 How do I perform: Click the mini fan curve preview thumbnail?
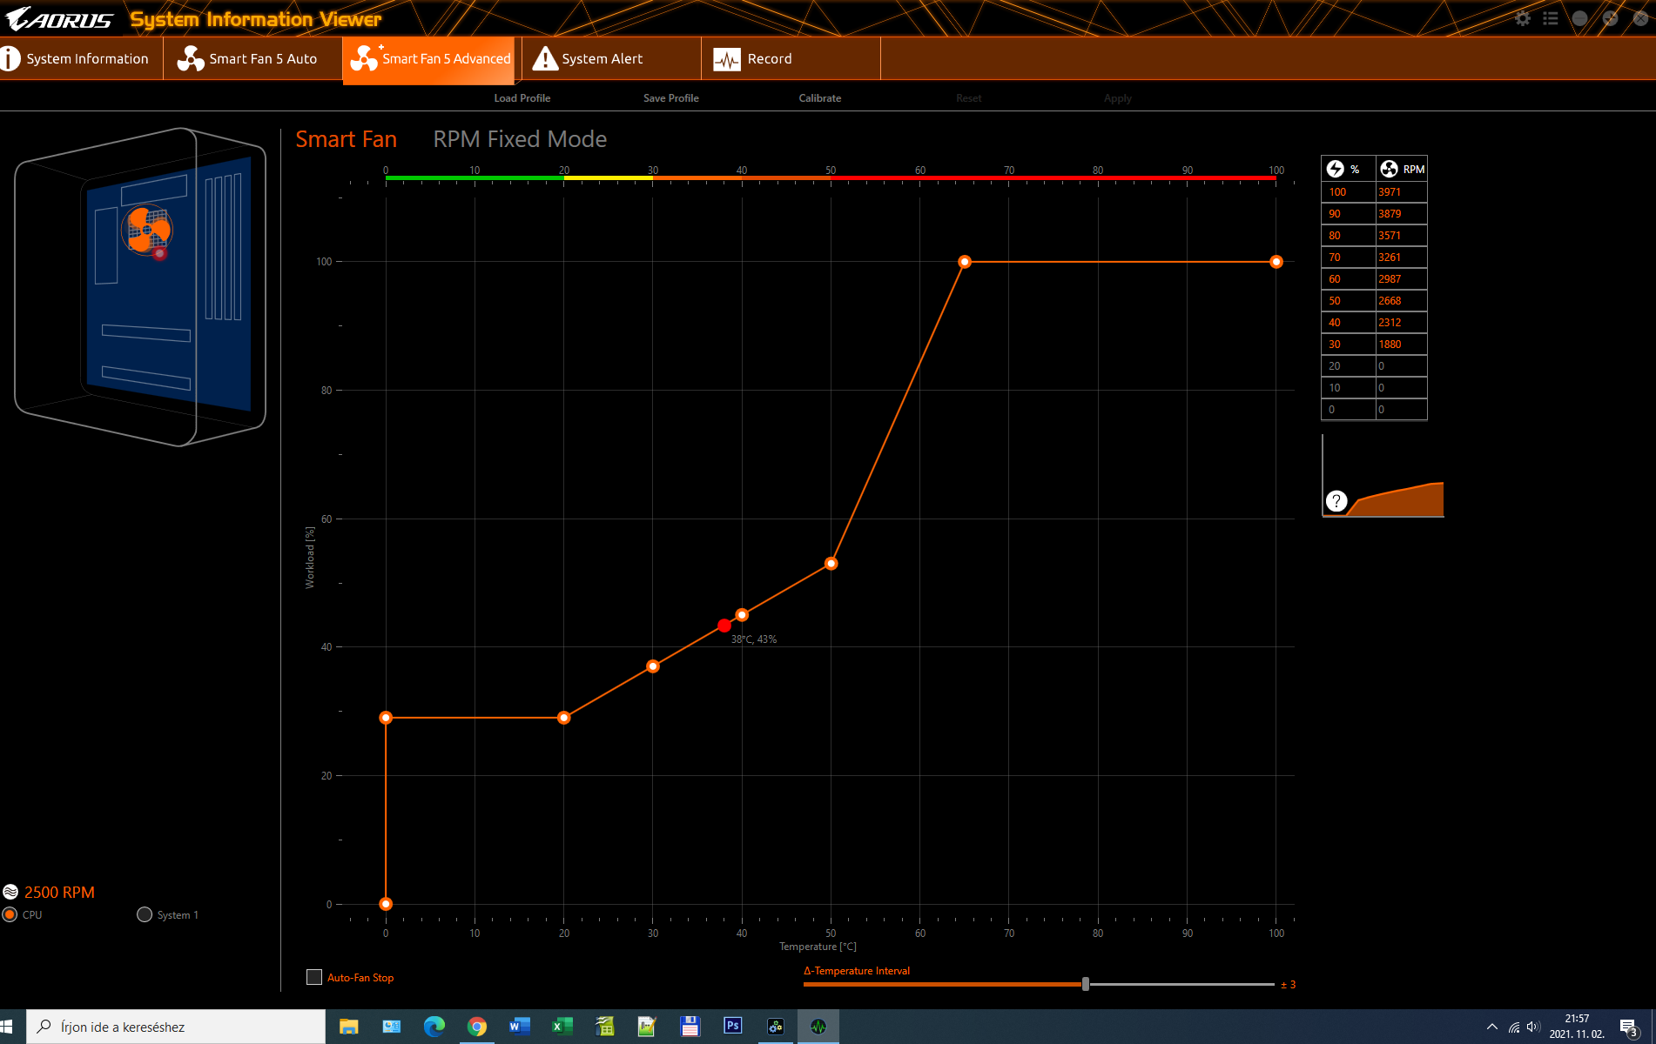[1383, 476]
